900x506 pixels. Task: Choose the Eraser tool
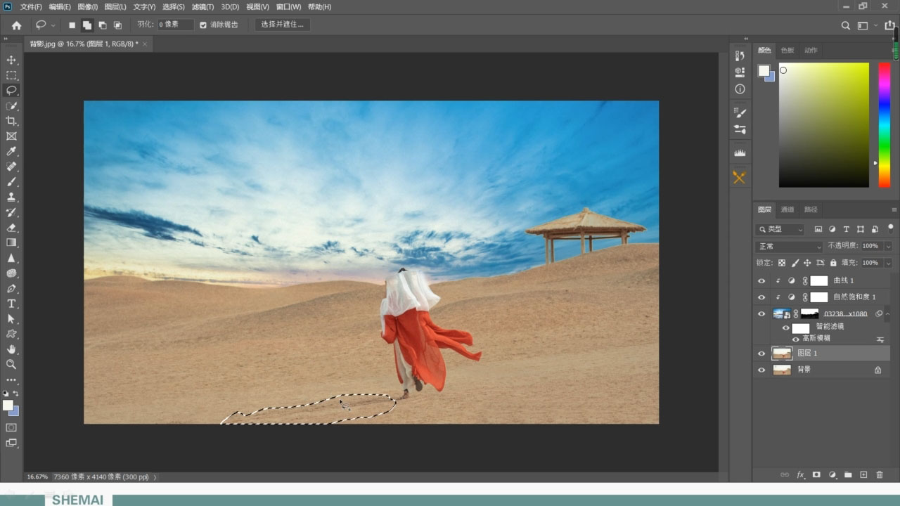click(11, 227)
